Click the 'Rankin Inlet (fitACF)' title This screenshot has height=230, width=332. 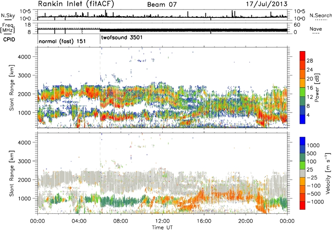76,4
